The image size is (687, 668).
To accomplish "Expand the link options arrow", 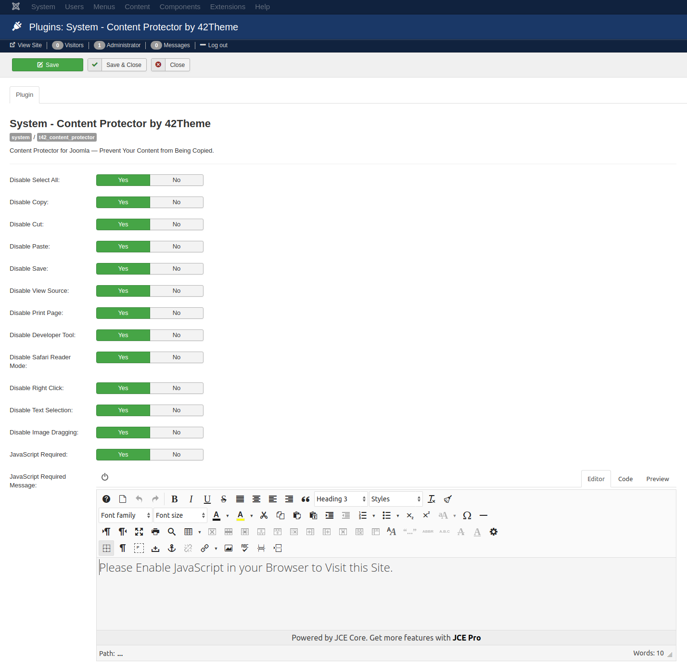I will (216, 549).
